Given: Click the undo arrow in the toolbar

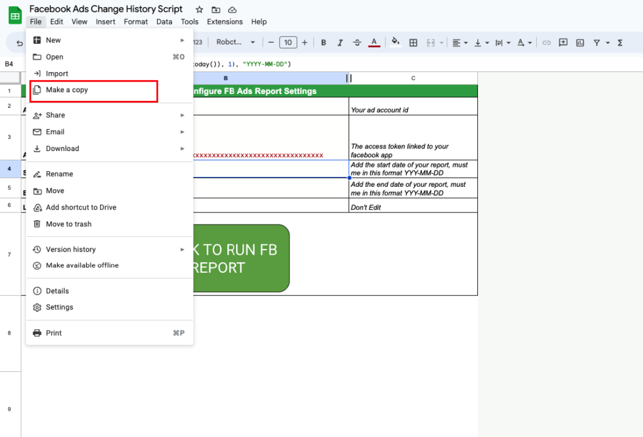Looking at the screenshot, I should coord(19,43).
